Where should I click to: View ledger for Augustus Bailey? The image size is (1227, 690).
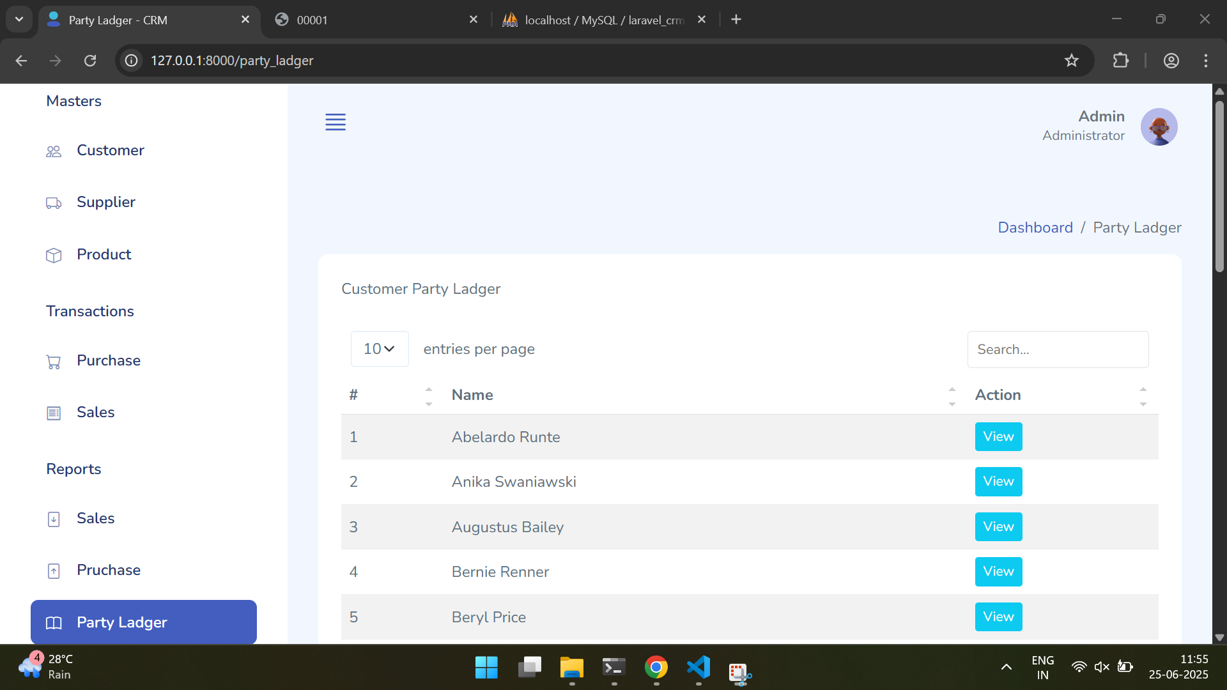pyautogui.click(x=998, y=526)
